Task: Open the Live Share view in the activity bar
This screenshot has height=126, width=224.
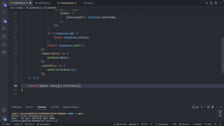Action: (4, 52)
